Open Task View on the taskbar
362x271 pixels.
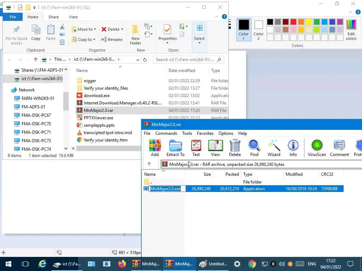pyautogui.click(x=25, y=264)
